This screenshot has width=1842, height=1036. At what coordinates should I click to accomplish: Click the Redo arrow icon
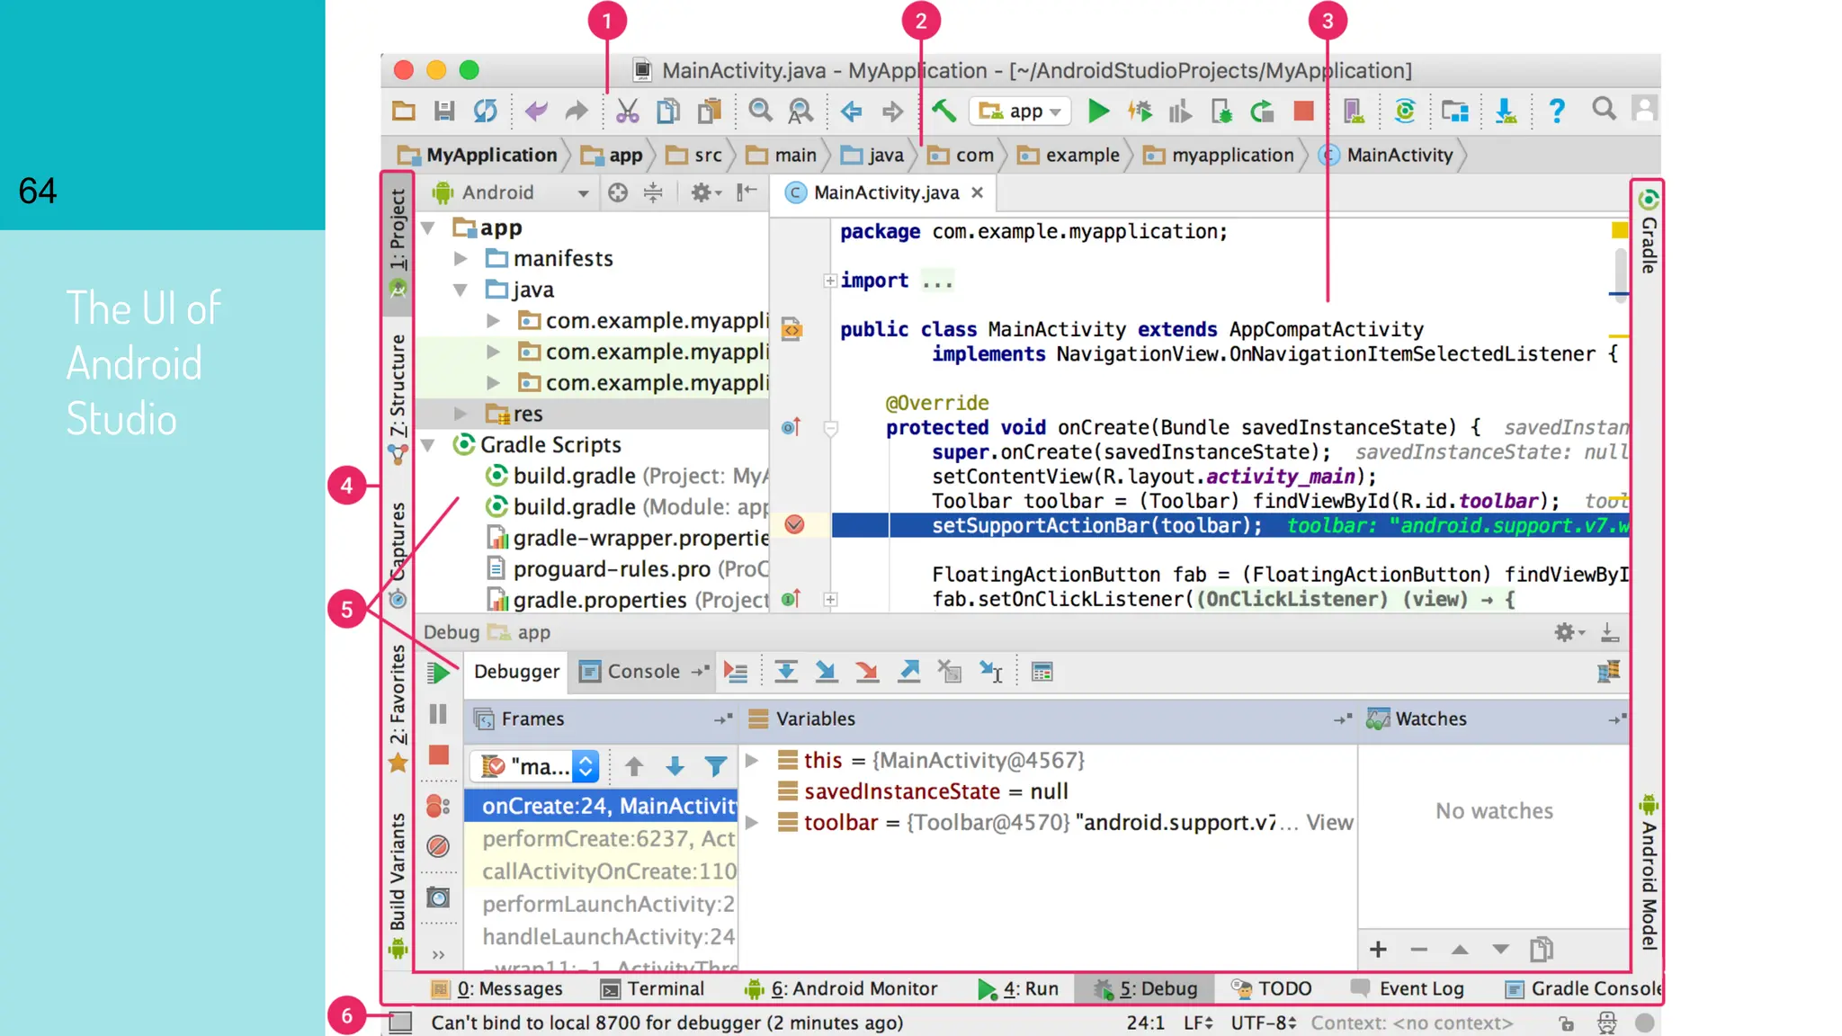[x=577, y=112]
